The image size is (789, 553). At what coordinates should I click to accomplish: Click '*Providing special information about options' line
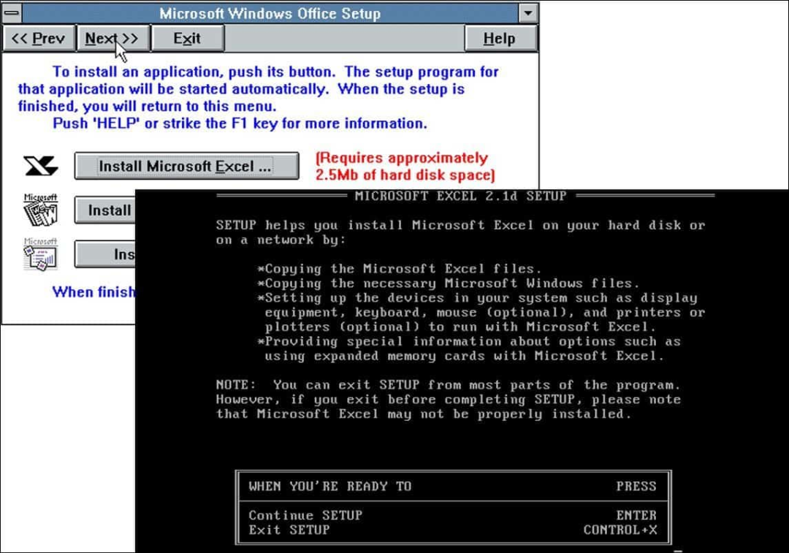click(x=469, y=342)
